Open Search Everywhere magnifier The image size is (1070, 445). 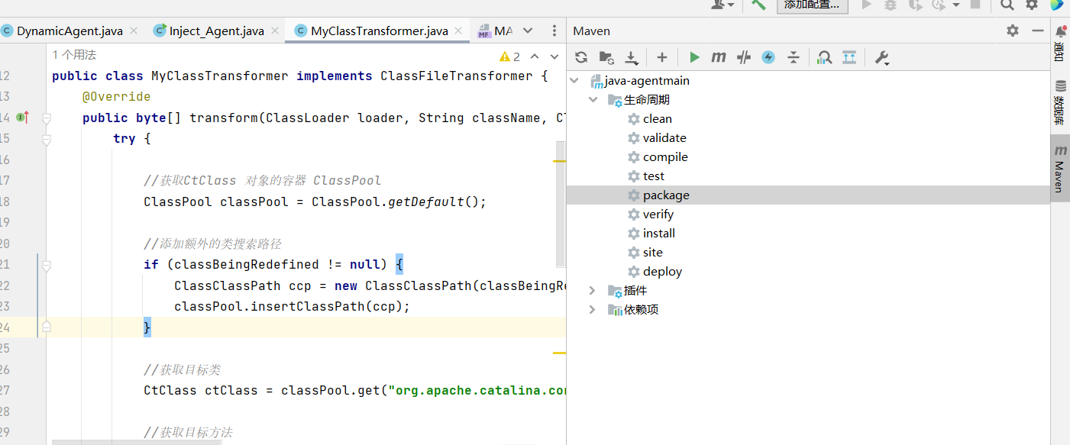pos(1007,5)
